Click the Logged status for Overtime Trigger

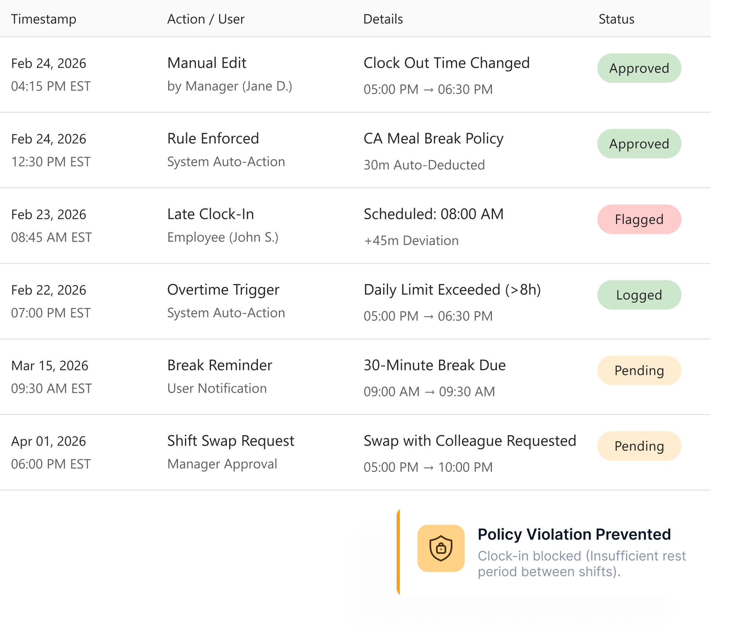pos(639,295)
